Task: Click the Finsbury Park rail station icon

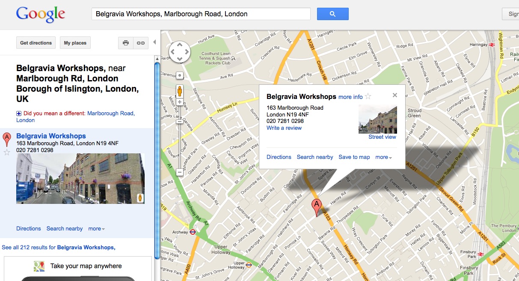Action: tap(480, 254)
